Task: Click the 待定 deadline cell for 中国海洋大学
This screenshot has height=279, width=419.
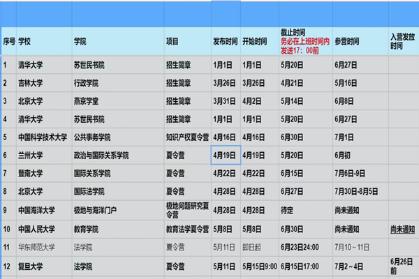Action: point(287,209)
